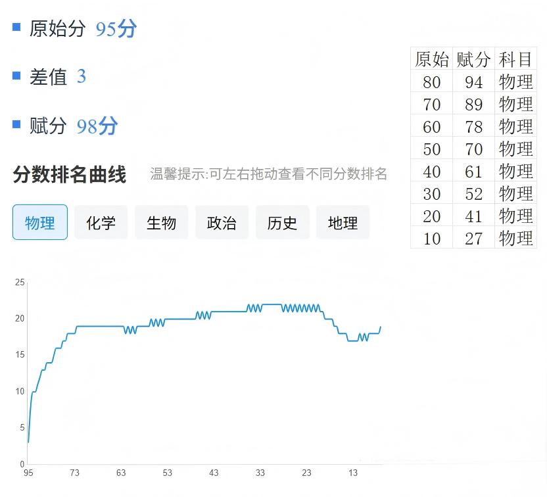Screen dimensions: 547x497
Task: Click the x-axis label 73 on chart
Action: pos(74,473)
